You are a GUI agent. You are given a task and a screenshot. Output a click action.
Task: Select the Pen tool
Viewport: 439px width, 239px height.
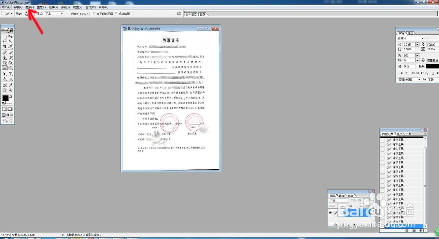pos(4,79)
